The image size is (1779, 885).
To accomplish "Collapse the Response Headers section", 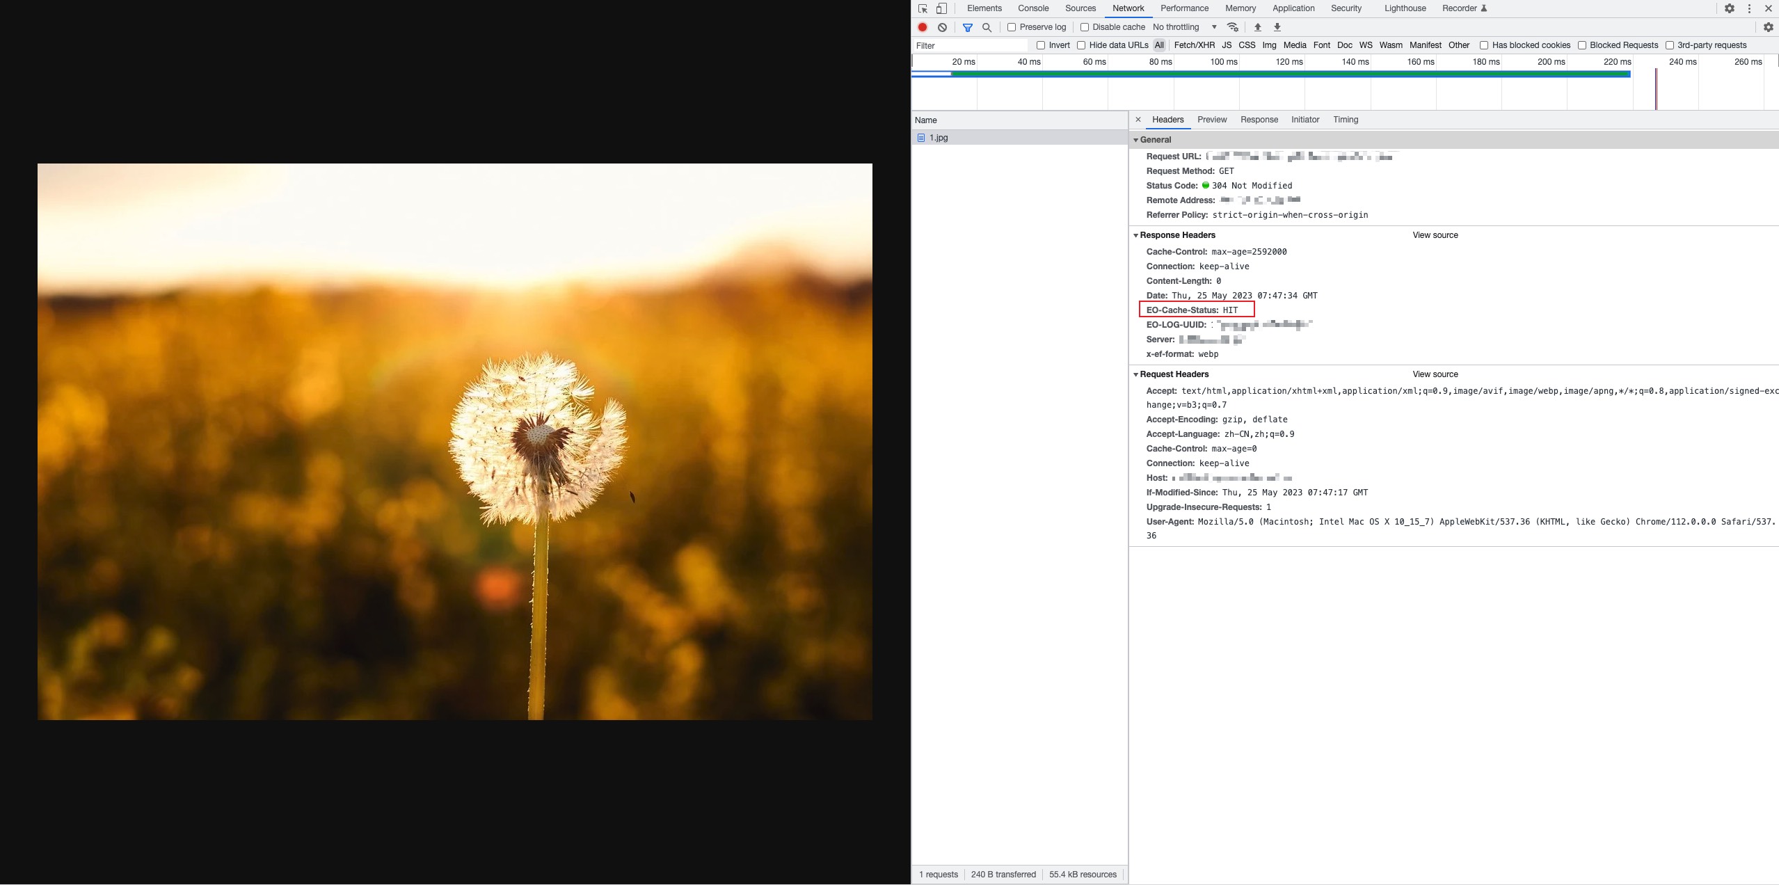I will (x=1136, y=235).
